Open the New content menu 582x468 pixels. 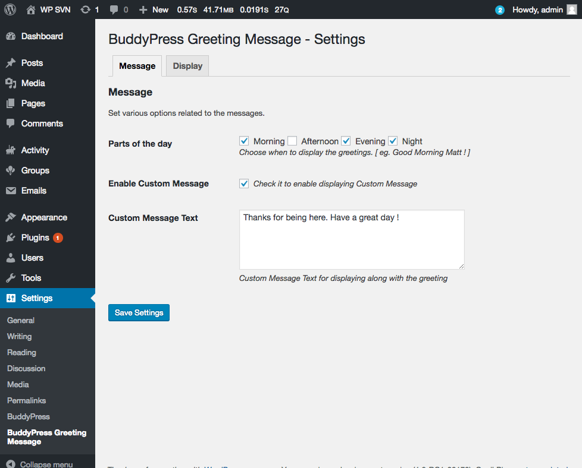pos(154,10)
